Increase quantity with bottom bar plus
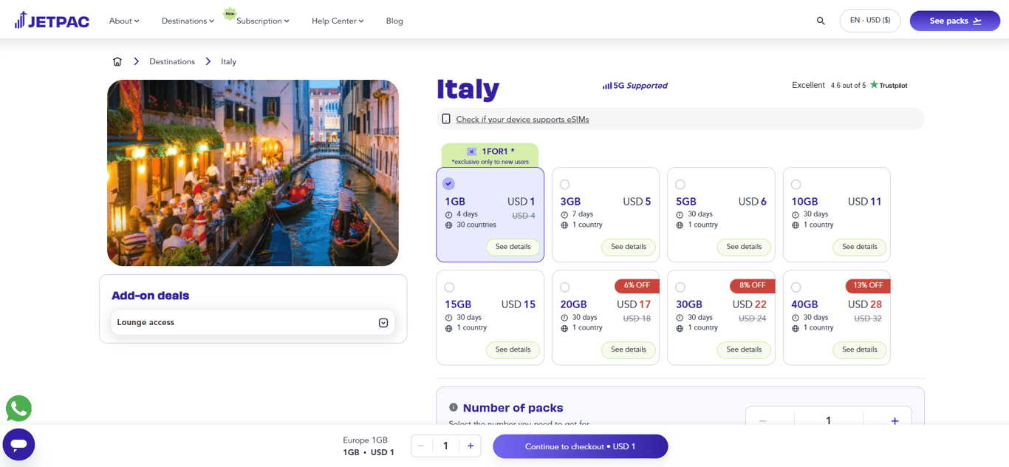 pos(471,446)
